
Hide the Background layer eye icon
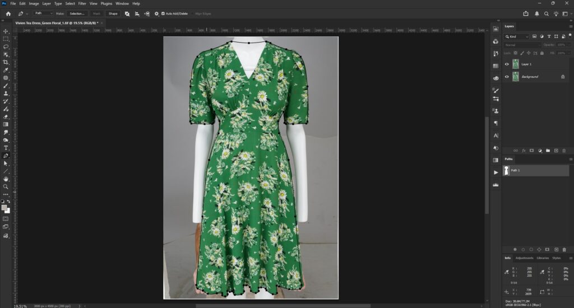507,77
